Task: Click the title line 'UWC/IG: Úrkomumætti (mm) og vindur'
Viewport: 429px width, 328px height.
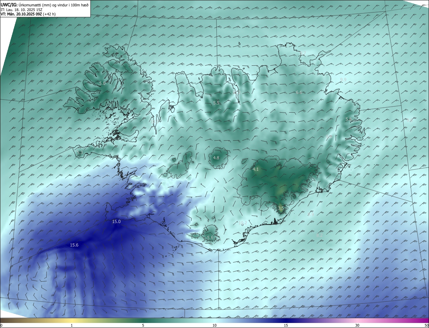Action: pos(45,5)
